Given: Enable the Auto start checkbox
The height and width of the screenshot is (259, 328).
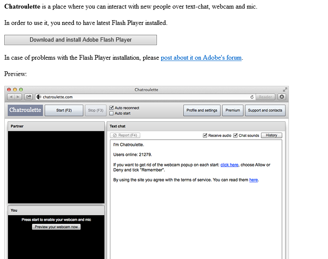Looking at the screenshot, I should pos(111,113).
